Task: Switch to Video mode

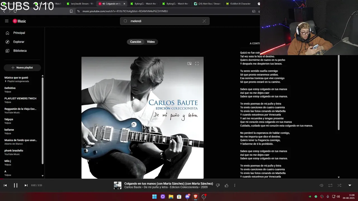Action: pos(151,42)
